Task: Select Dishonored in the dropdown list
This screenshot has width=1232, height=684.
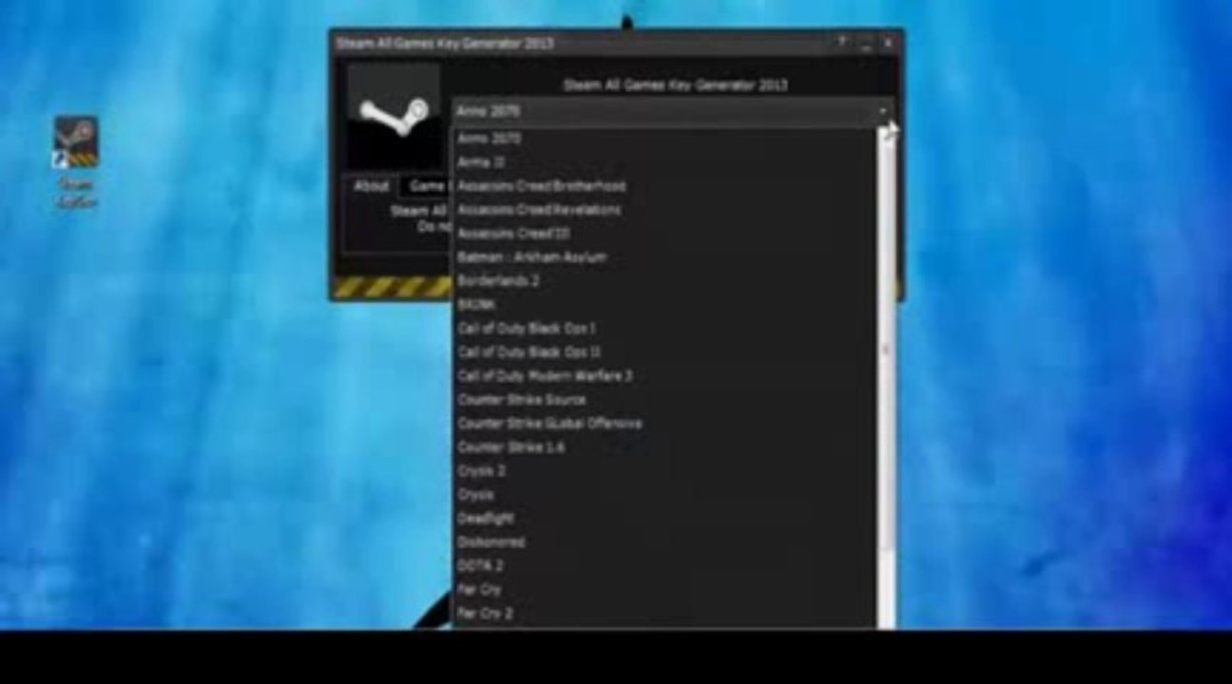Action: [x=664, y=542]
